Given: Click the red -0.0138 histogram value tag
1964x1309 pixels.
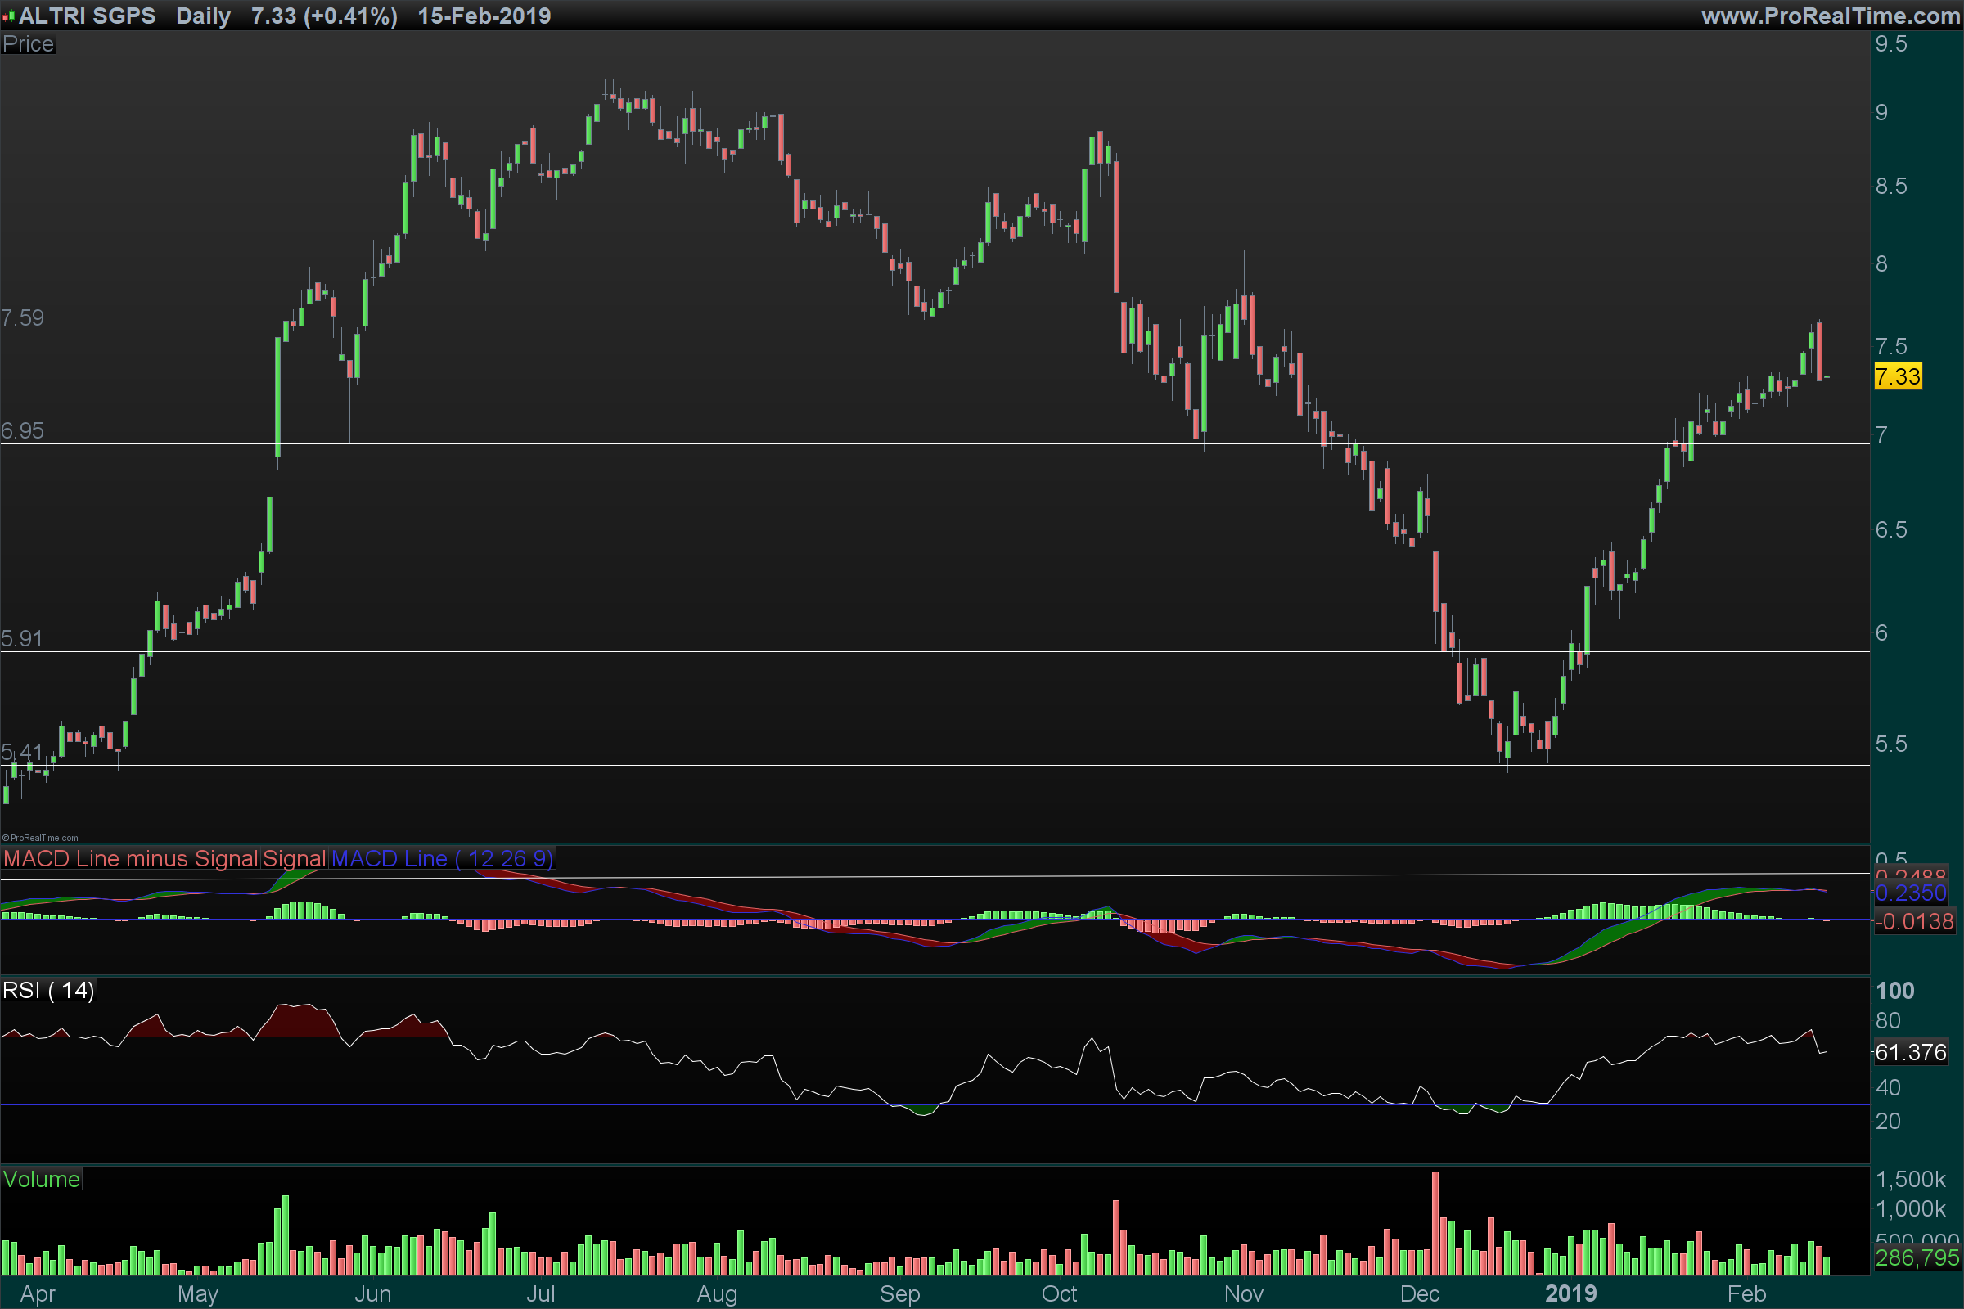Looking at the screenshot, I should (x=1914, y=922).
